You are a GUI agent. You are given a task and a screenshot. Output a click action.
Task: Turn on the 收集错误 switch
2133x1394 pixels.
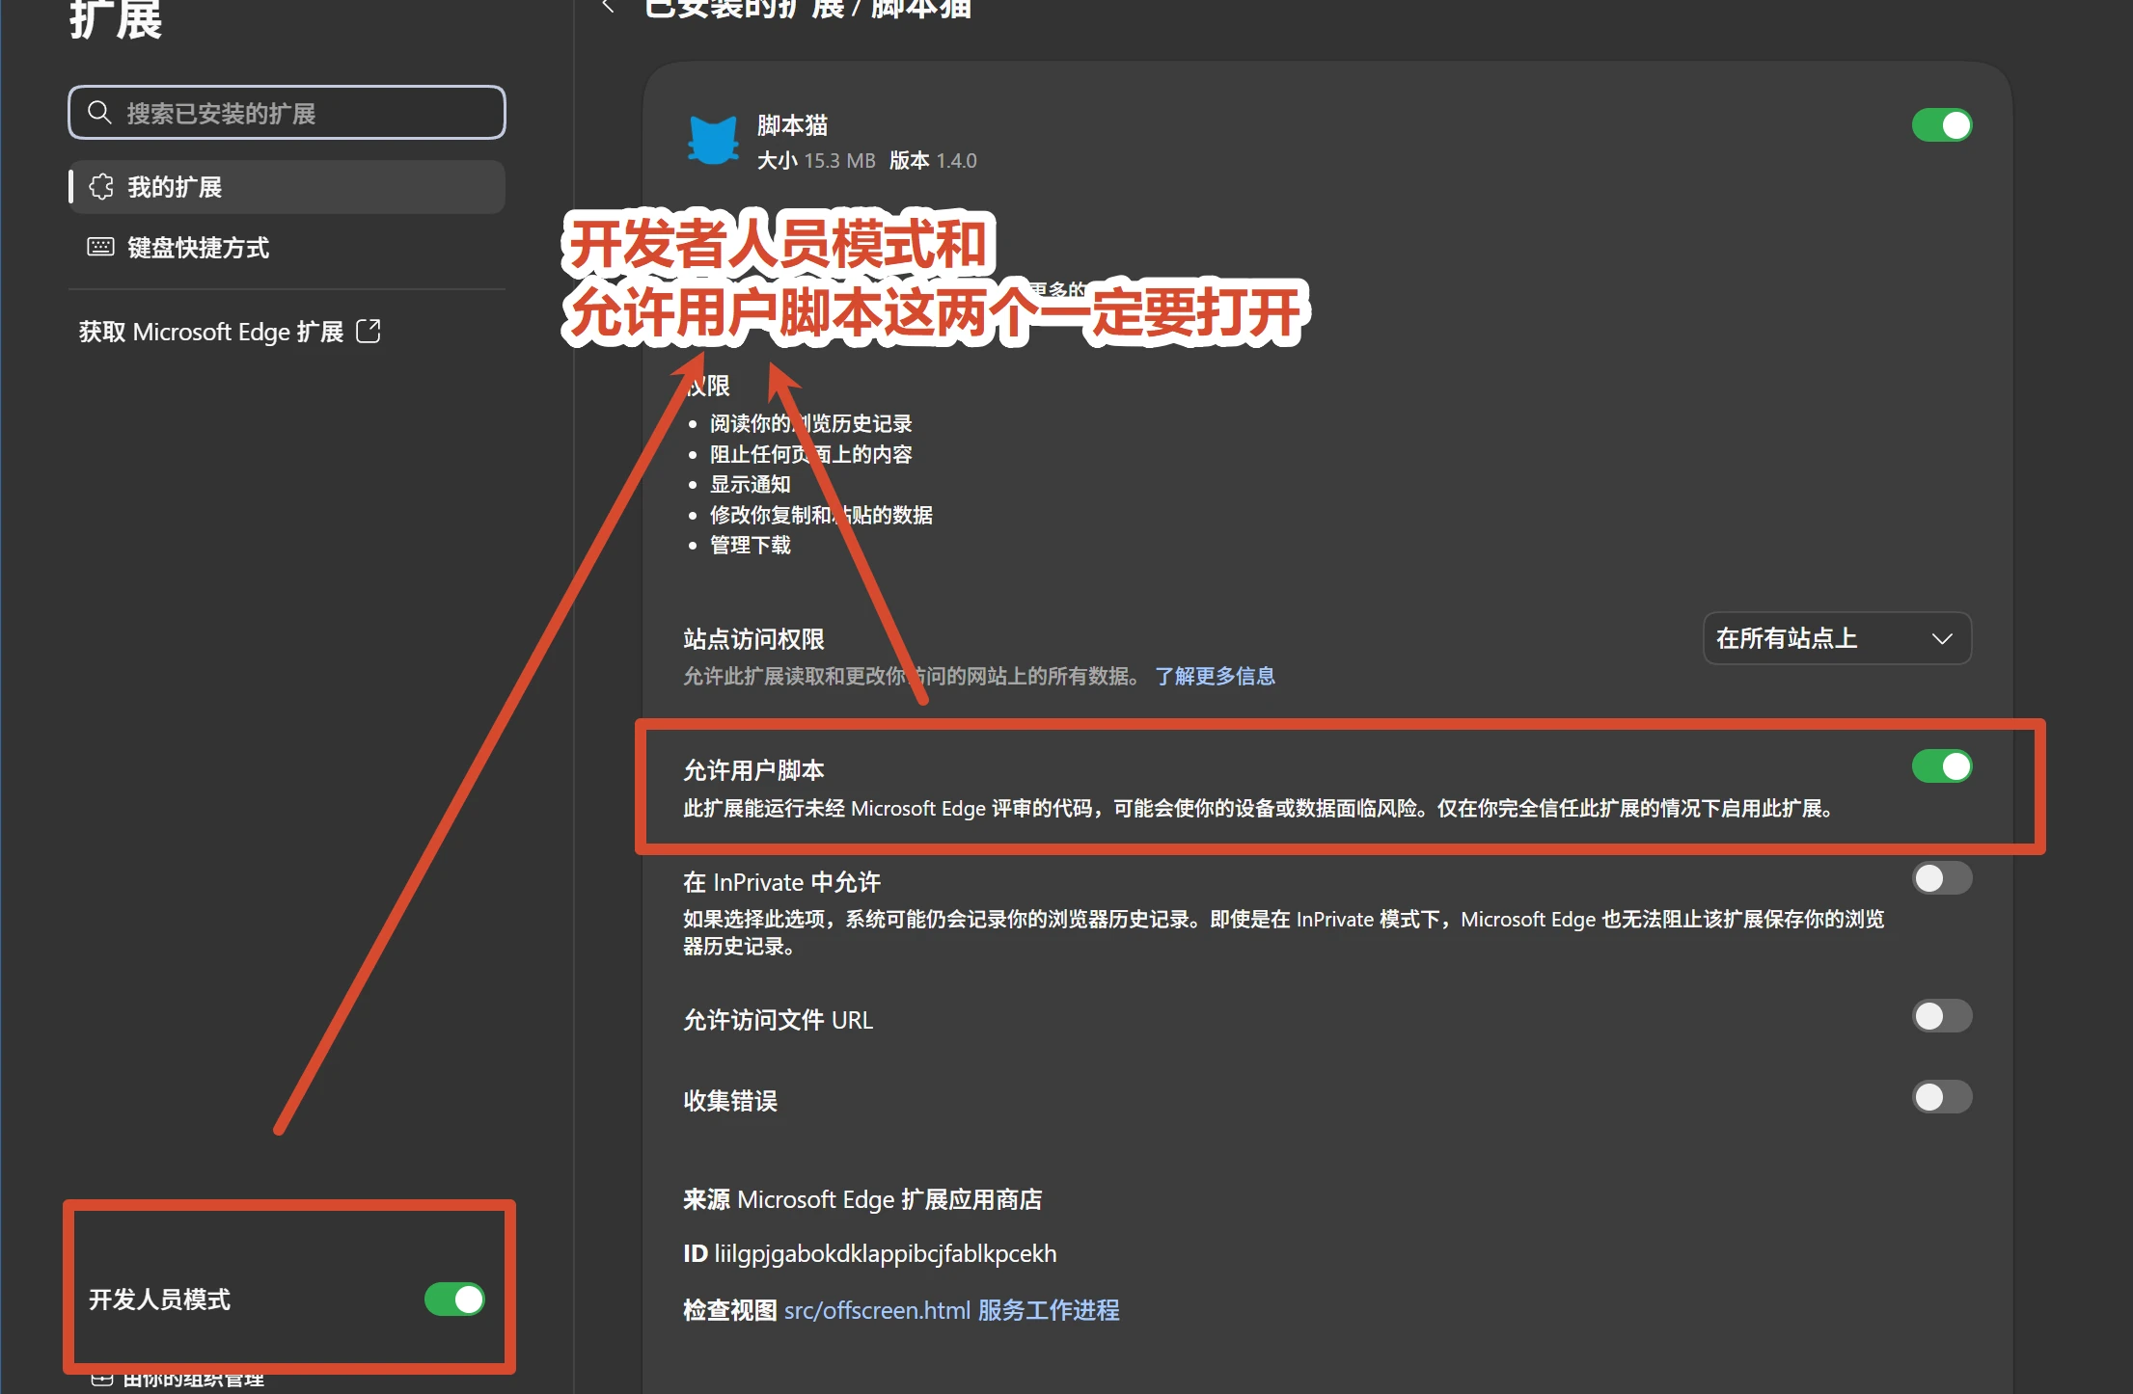tap(1942, 1097)
